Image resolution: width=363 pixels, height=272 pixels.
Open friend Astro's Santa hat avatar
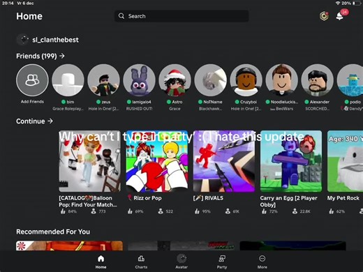tap(175, 80)
